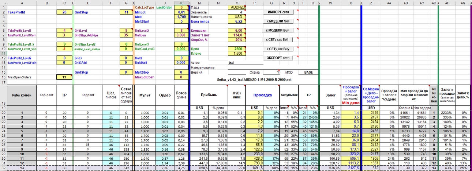Click the №№ колен table header
The height and width of the screenshot is (171, 472).
pyautogui.click(x=22, y=95)
